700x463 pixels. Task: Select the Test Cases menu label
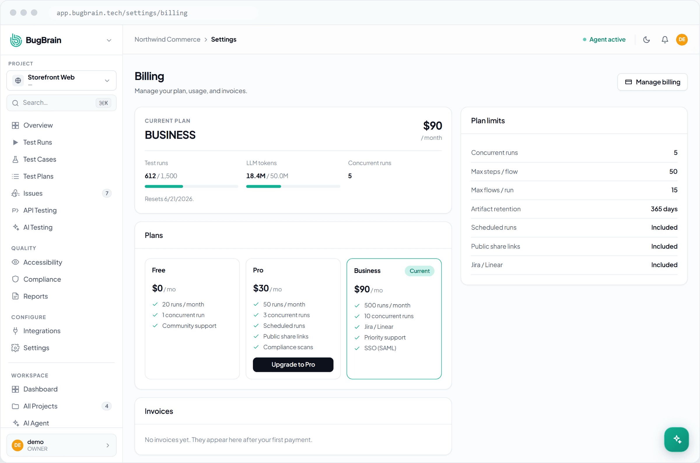40,159
